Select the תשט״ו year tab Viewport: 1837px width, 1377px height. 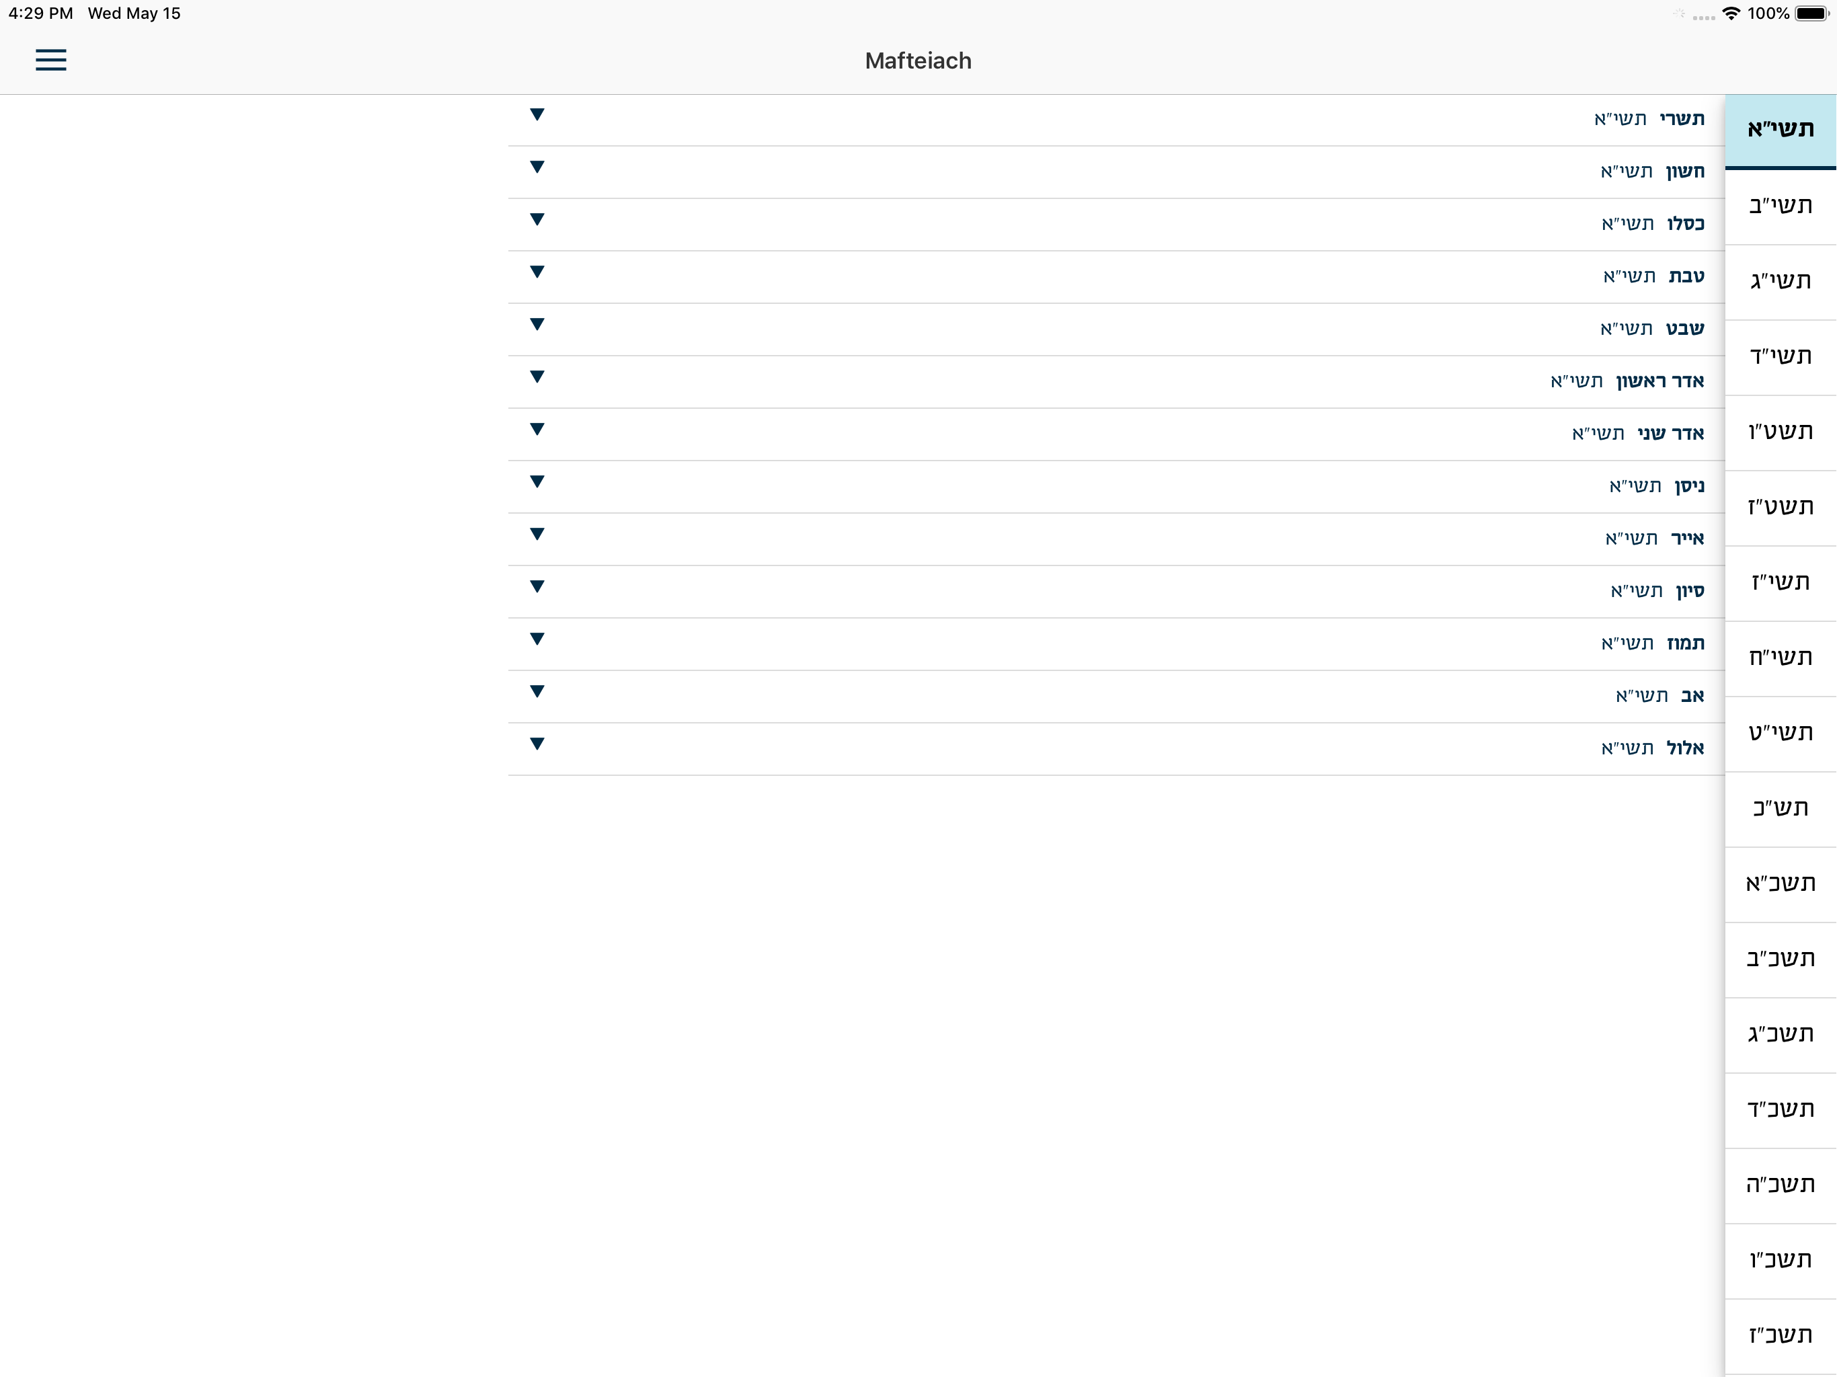[x=1781, y=433]
